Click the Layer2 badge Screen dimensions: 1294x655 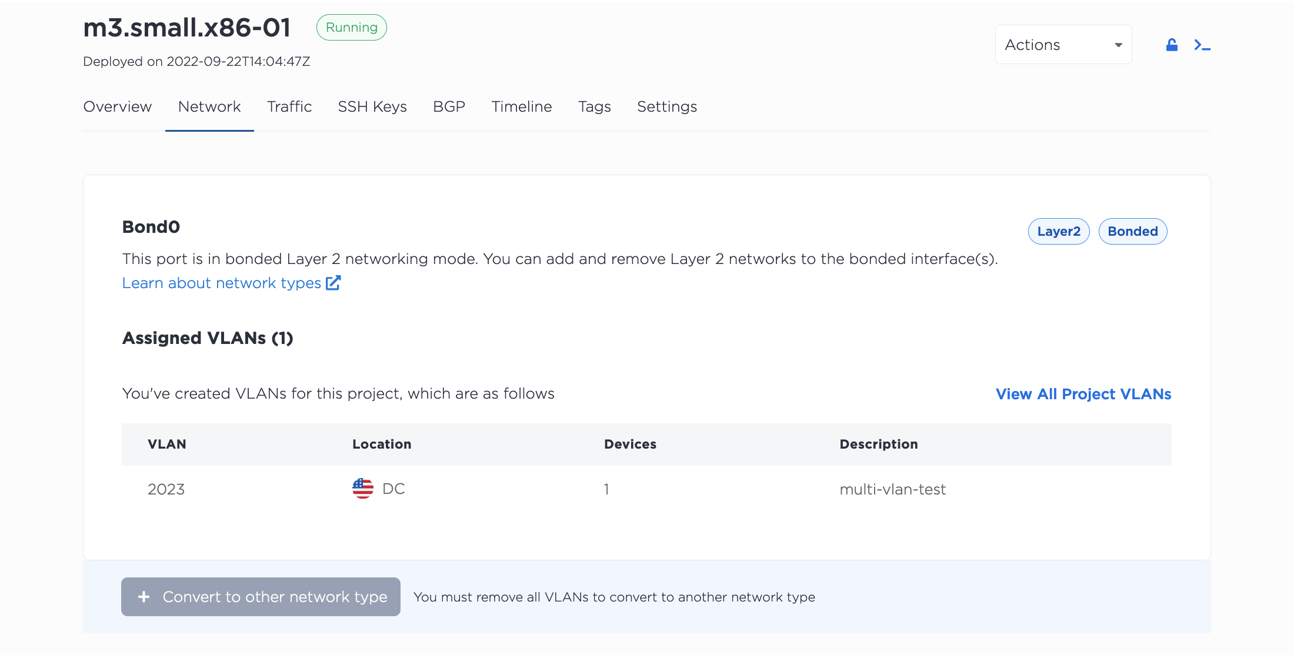coord(1059,231)
